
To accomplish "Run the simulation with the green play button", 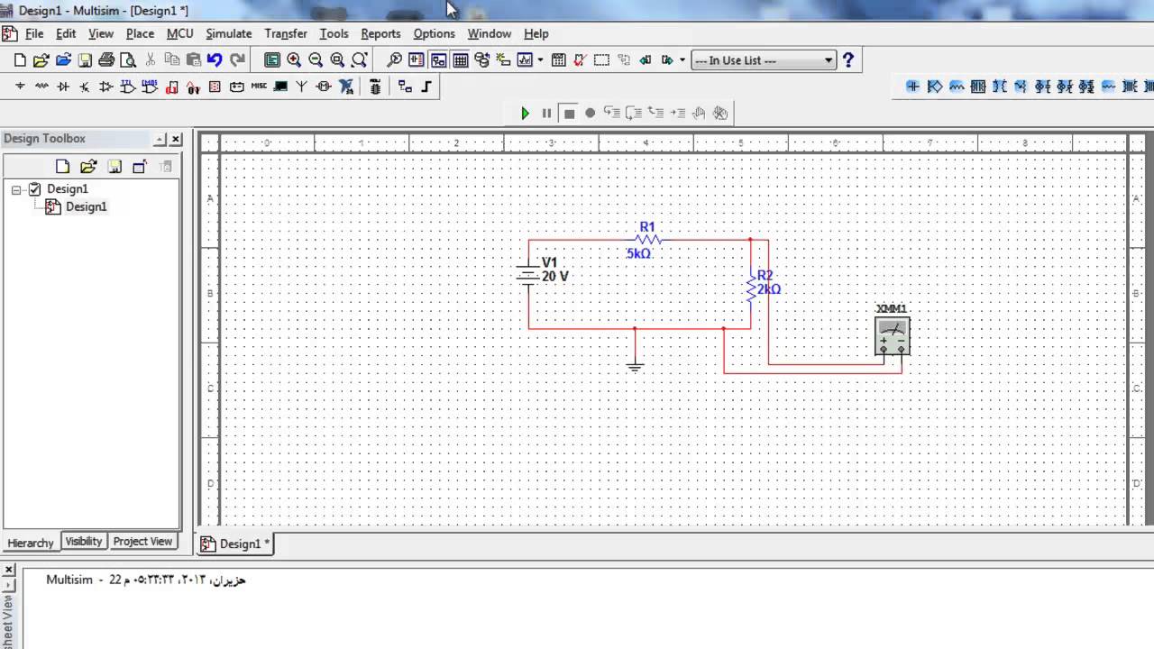I will coord(525,113).
